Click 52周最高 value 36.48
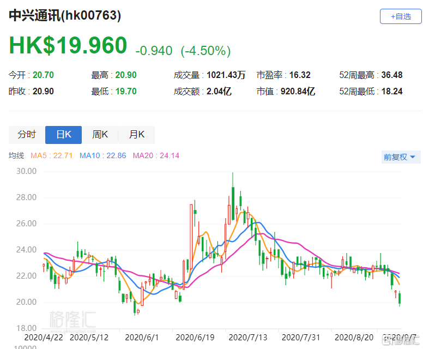 click(392, 75)
